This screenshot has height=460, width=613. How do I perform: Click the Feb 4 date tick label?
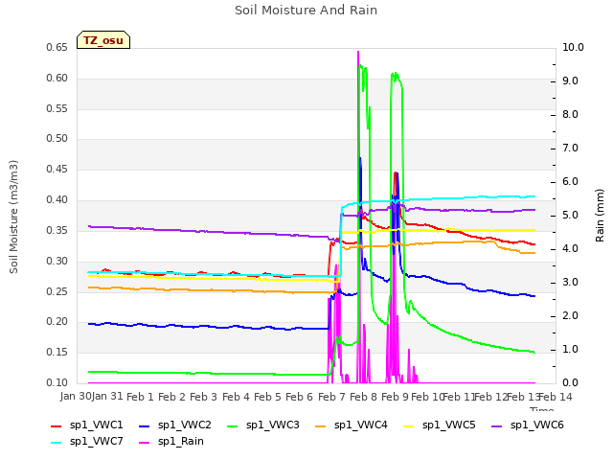click(x=236, y=397)
